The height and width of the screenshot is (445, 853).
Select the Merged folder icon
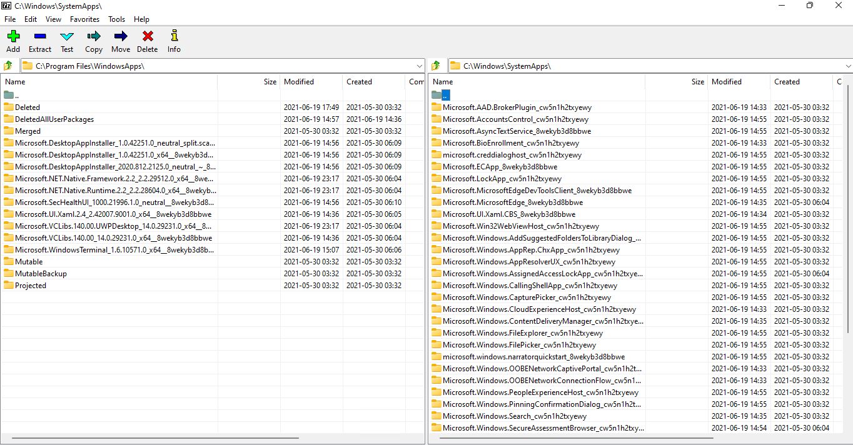(9, 131)
